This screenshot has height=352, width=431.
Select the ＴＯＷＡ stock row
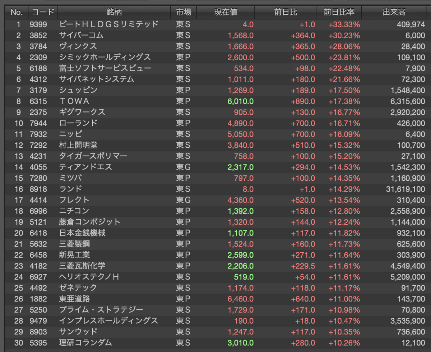215,101
